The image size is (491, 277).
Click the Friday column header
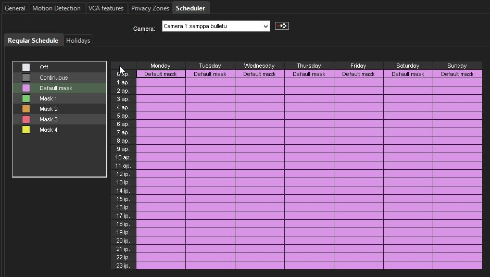(358, 66)
